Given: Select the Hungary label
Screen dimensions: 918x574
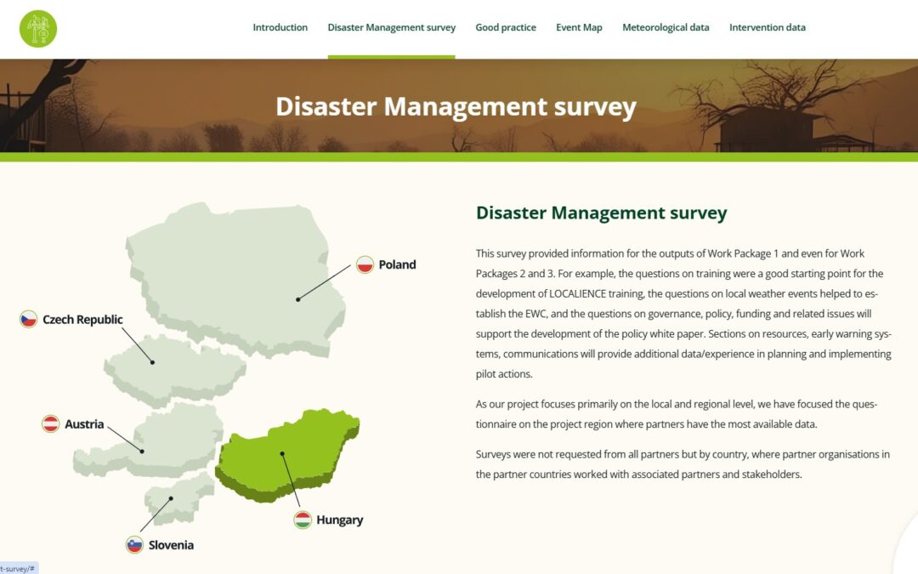Looking at the screenshot, I should [339, 520].
